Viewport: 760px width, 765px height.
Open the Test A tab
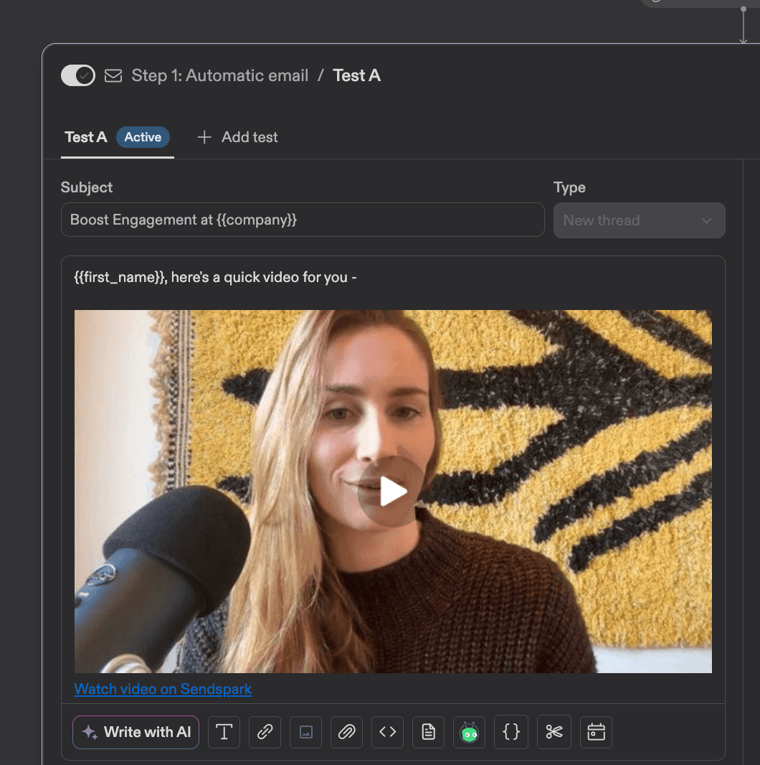pos(86,137)
